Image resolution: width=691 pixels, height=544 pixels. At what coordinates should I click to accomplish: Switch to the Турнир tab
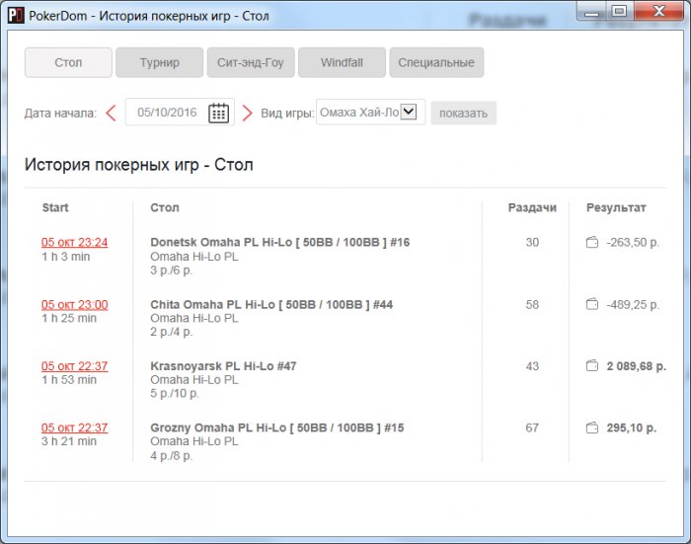160,62
